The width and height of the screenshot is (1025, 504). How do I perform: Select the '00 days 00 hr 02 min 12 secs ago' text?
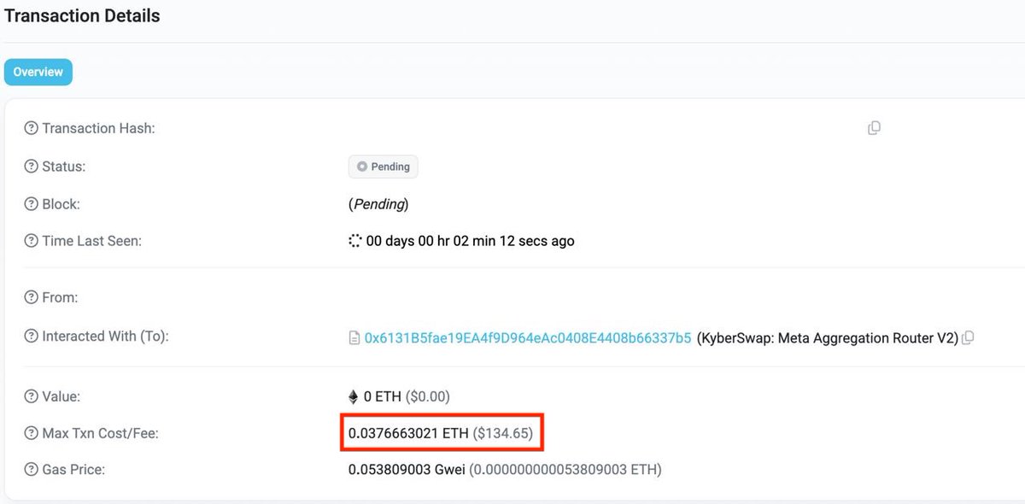pos(471,241)
